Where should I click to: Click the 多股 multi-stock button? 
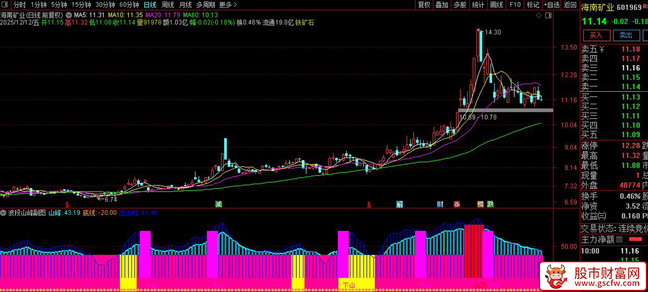(460, 5)
